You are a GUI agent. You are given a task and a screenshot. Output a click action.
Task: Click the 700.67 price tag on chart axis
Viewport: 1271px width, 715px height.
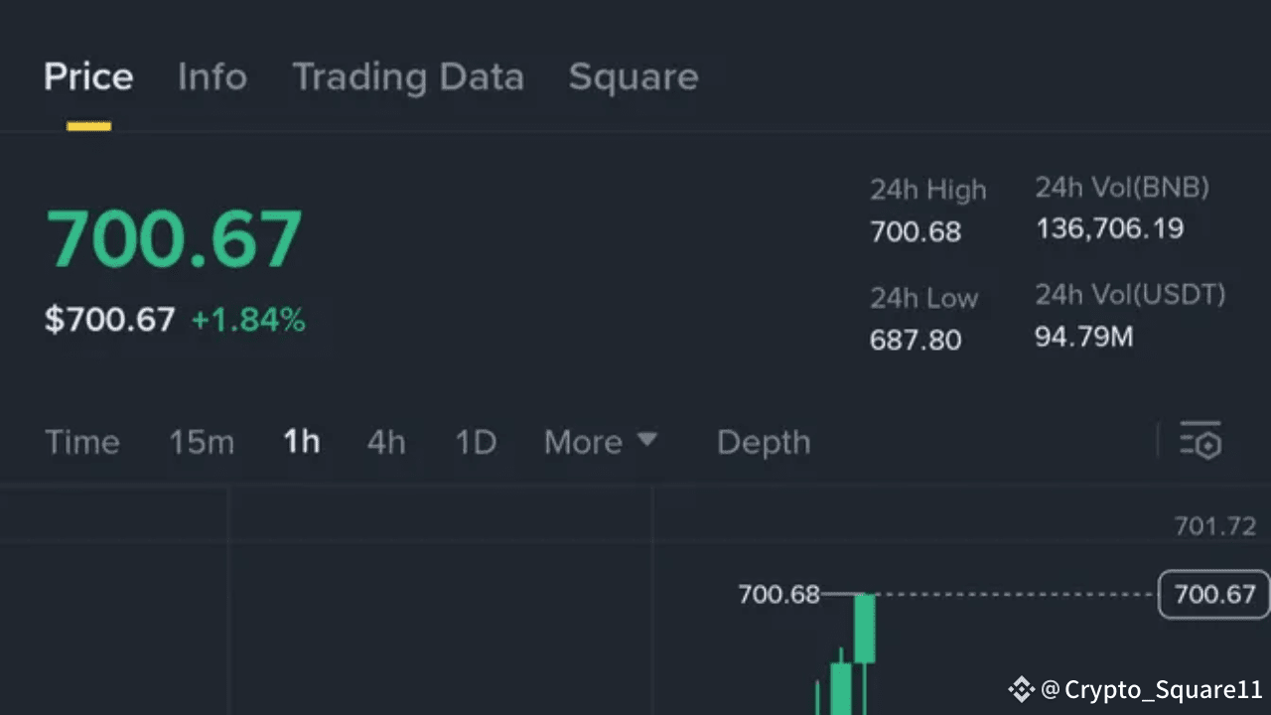point(1214,595)
